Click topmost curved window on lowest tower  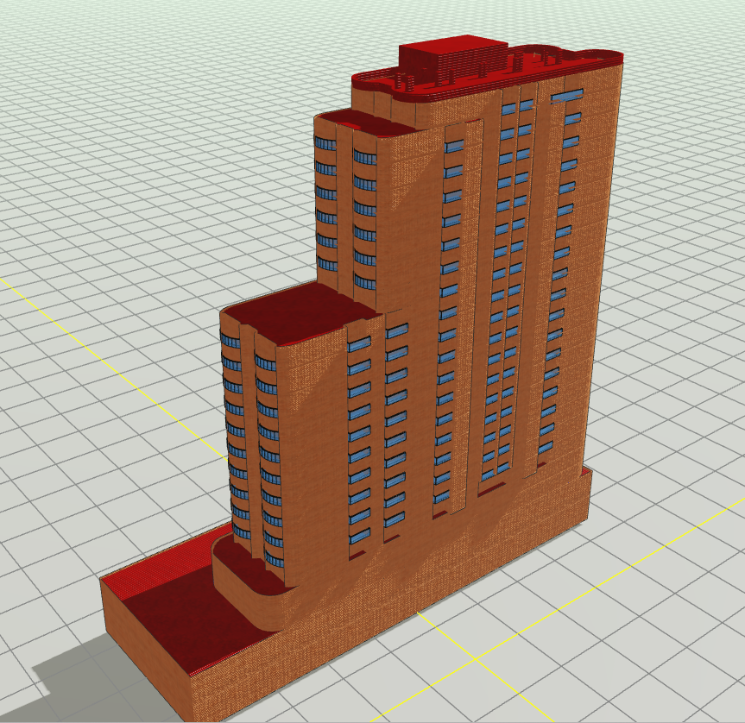(x=231, y=340)
